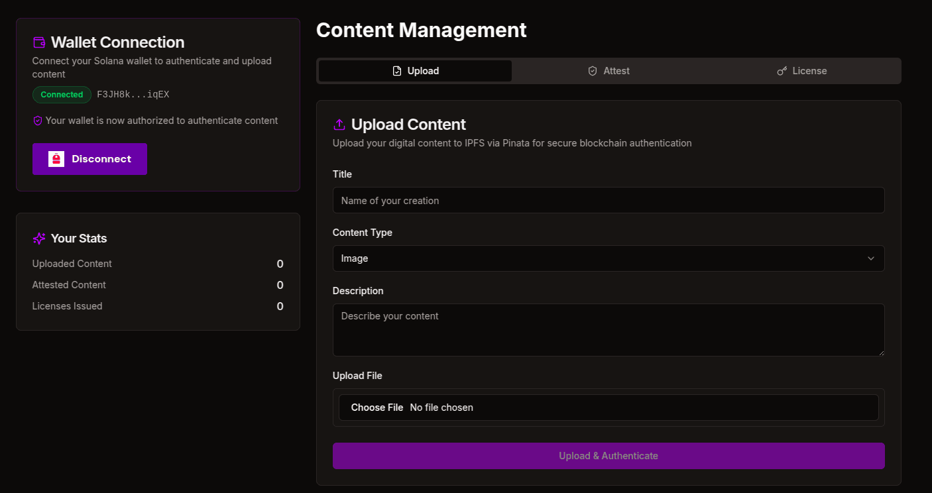The width and height of the screenshot is (932, 493).
Task: Click the file icon in Upload tab
Action: 397,71
